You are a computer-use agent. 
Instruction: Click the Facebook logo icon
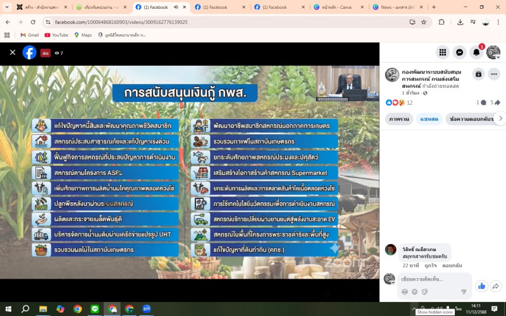click(x=29, y=52)
